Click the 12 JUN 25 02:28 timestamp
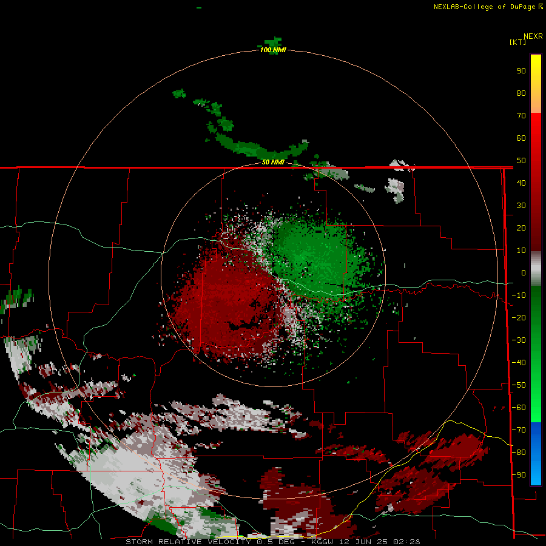Viewport: 546px width, 546px height. (x=379, y=542)
